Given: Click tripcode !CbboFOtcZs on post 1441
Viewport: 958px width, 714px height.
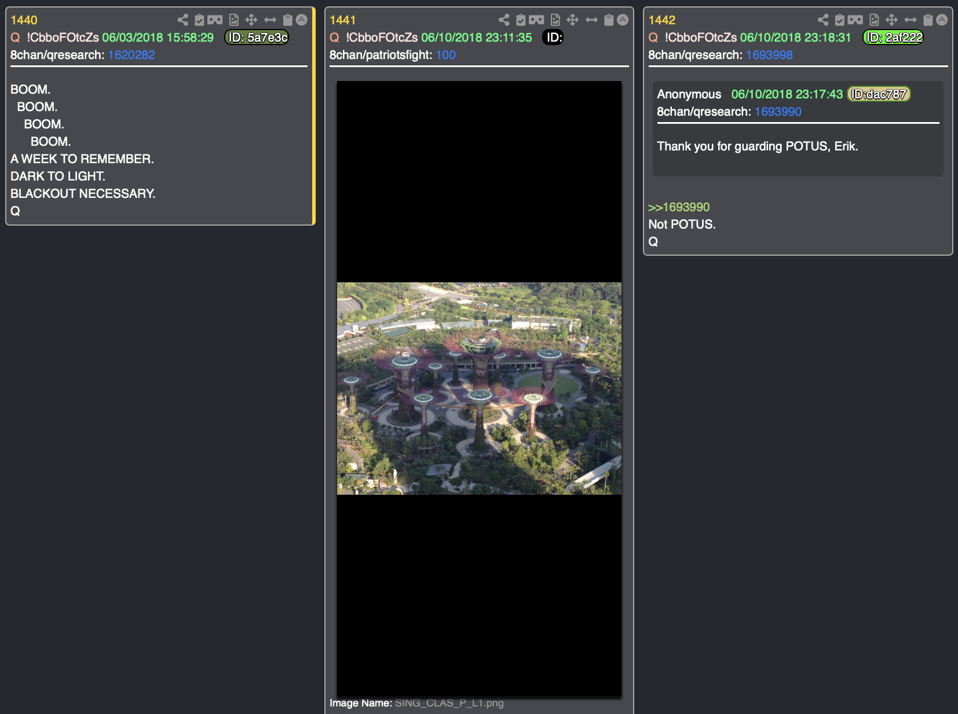Looking at the screenshot, I should coord(382,38).
